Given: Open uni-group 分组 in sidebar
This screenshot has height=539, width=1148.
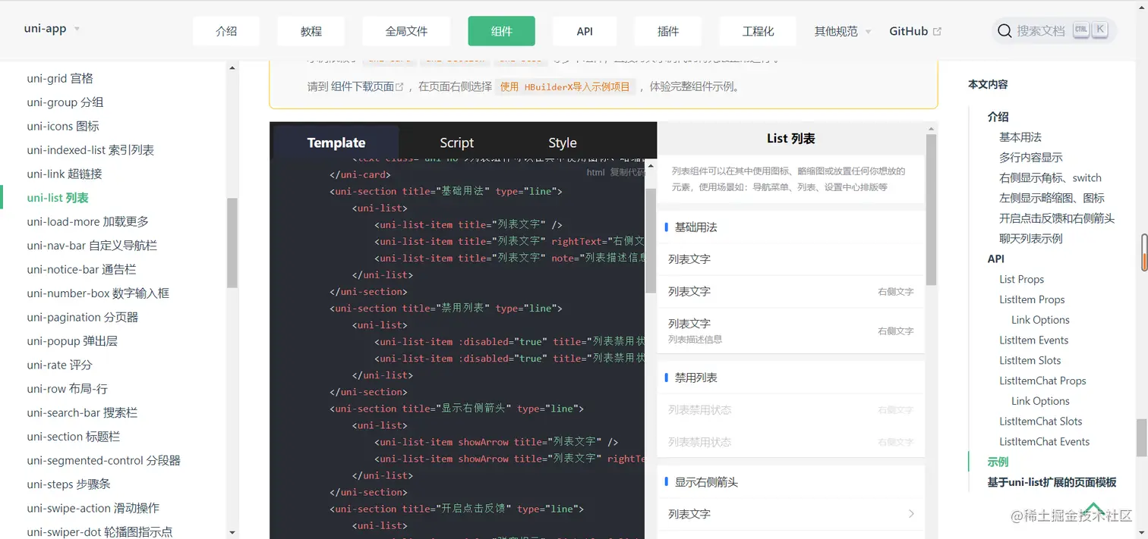Looking at the screenshot, I should point(65,102).
